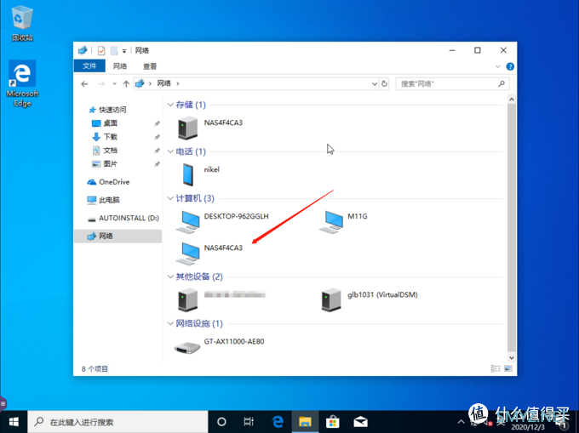Open the 网络 ribbon tab
Screen dimensions: 579x433
point(120,66)
